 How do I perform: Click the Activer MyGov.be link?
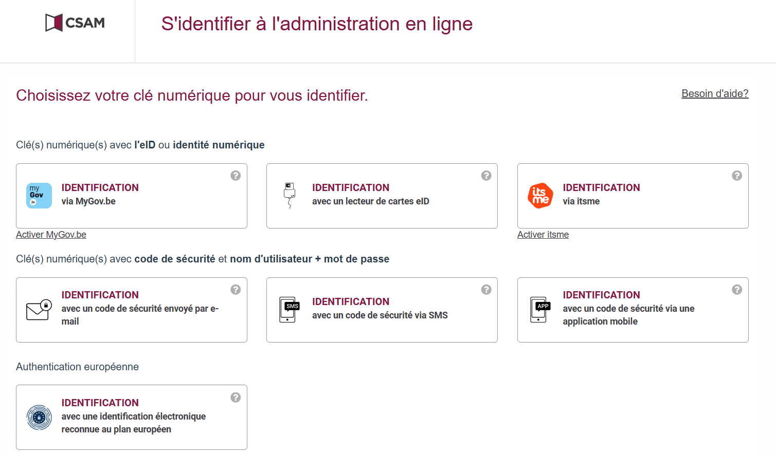(51, 234)
